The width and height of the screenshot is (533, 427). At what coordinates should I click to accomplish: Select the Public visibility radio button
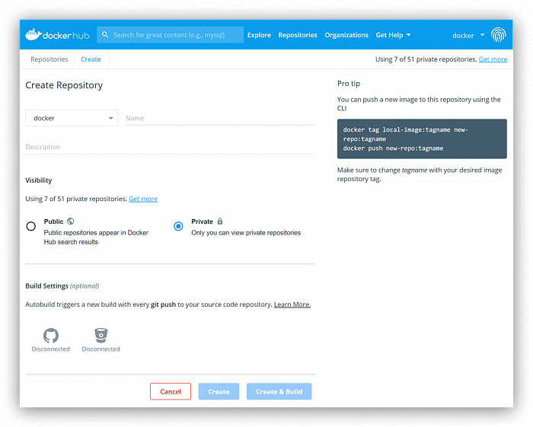click(31, 226)
